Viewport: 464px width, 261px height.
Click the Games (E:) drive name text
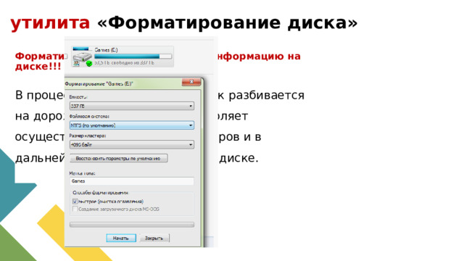pyautogui.click(x=106, y=50)
